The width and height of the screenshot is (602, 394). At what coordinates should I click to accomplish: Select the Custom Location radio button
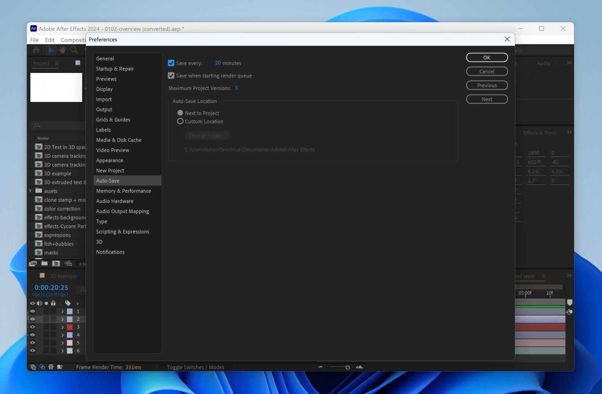[x=180, y=121]
